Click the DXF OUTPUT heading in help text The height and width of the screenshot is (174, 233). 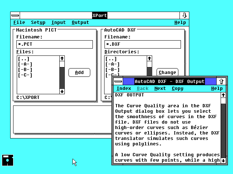coord(130,95)
